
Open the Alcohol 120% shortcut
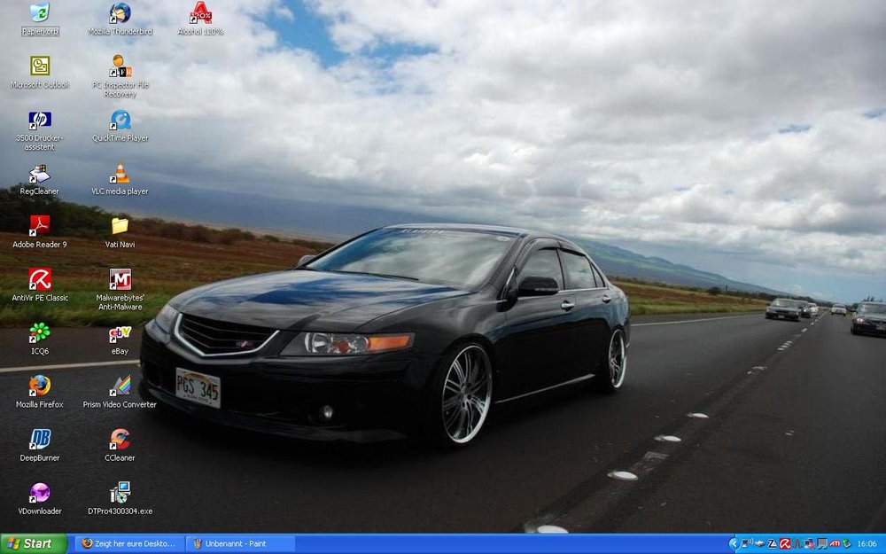click(200, 13)
